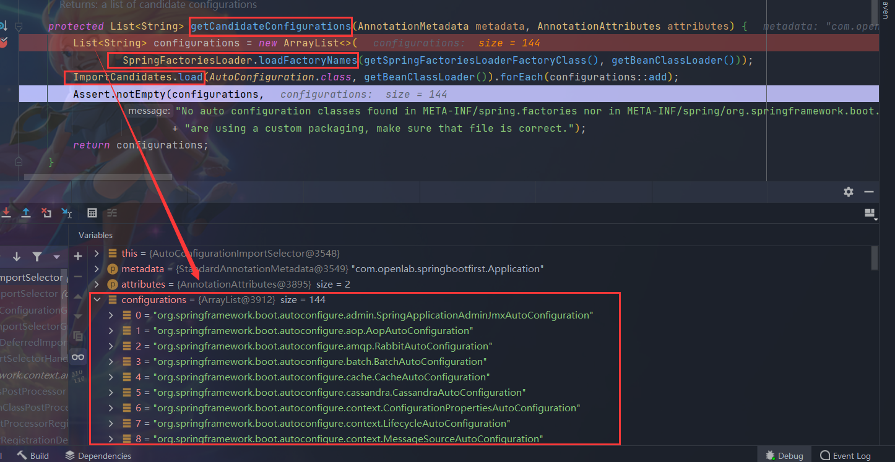Viewport: 895px width, 462px height.
Task: Expand element 3 BatchAutoConfiguration
Action: 111,362
